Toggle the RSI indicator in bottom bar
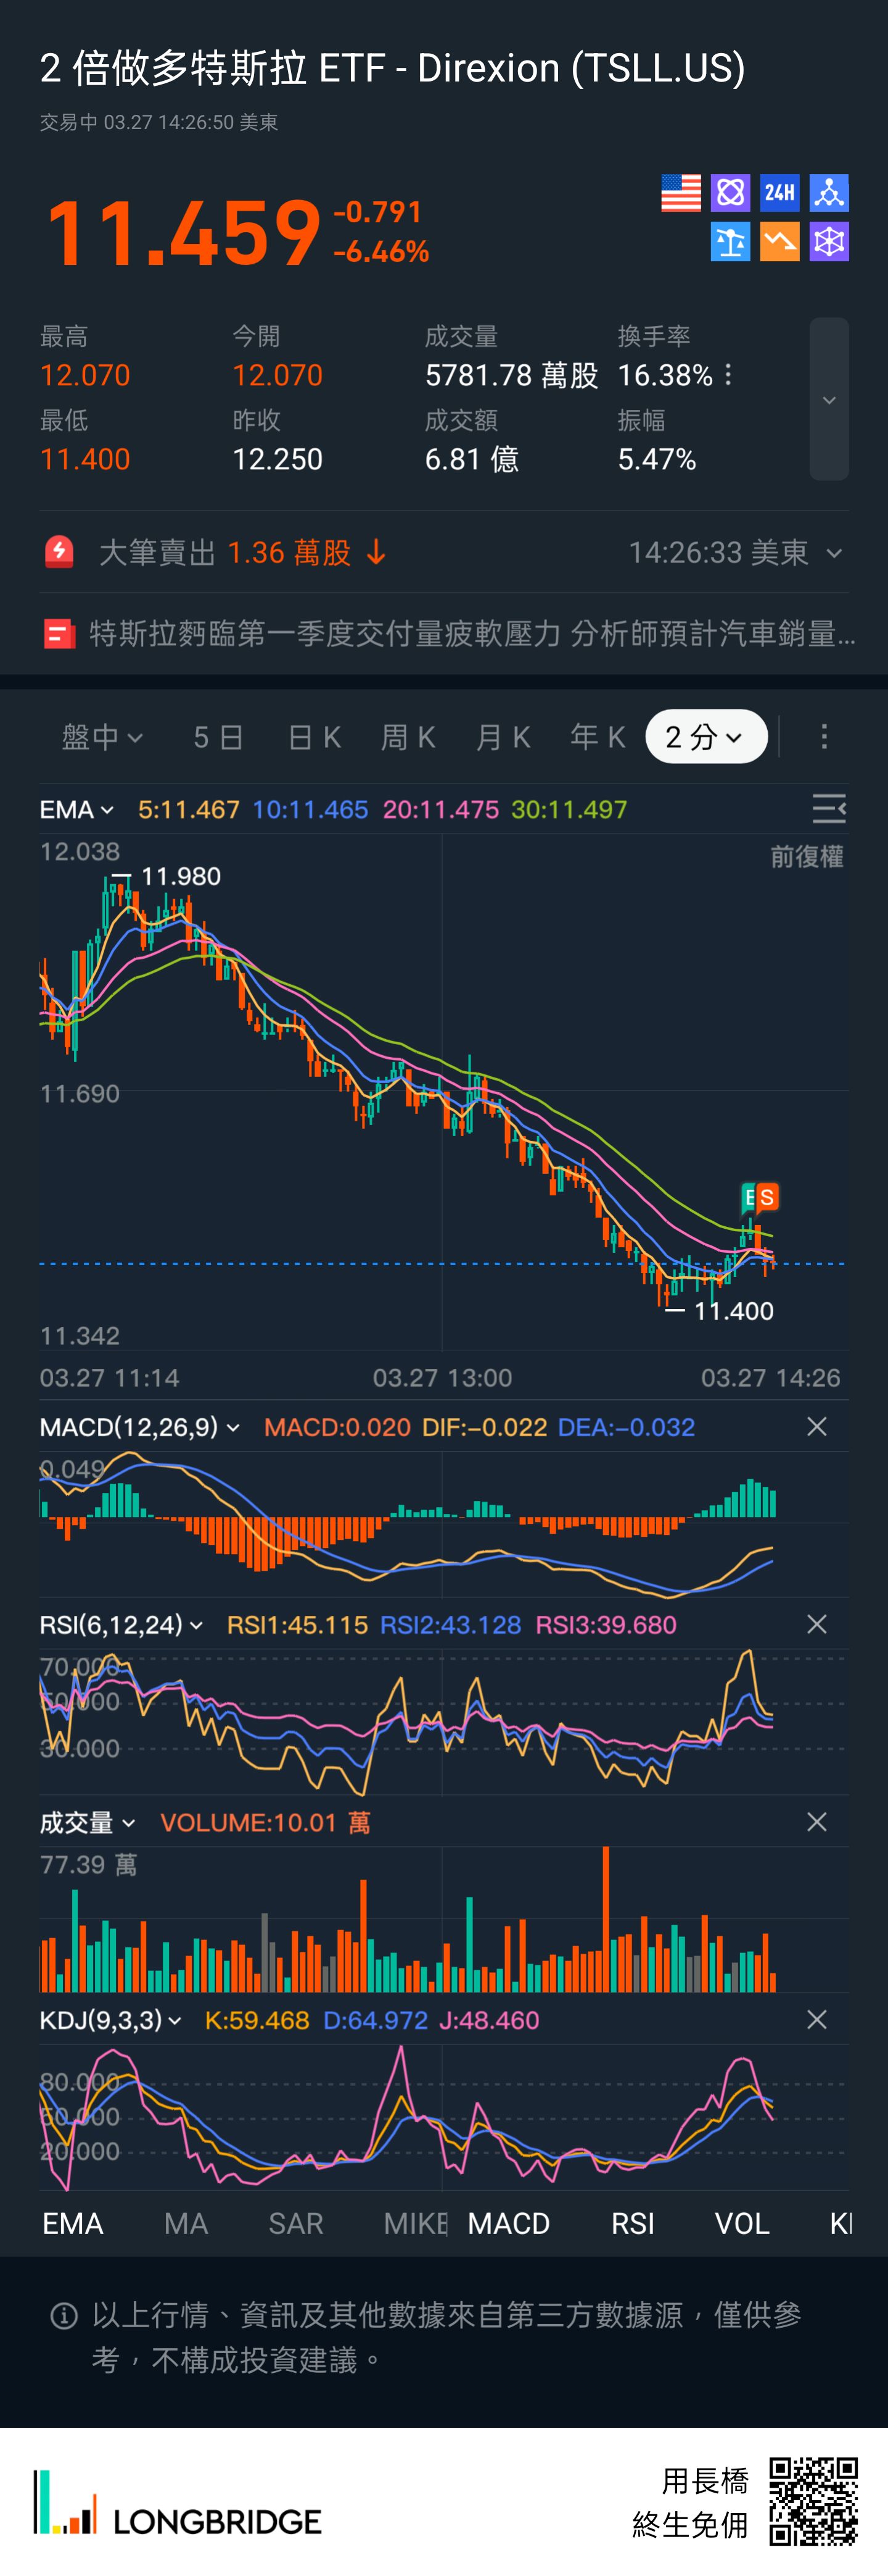Screen dimensions: 888x2576 632,2223
